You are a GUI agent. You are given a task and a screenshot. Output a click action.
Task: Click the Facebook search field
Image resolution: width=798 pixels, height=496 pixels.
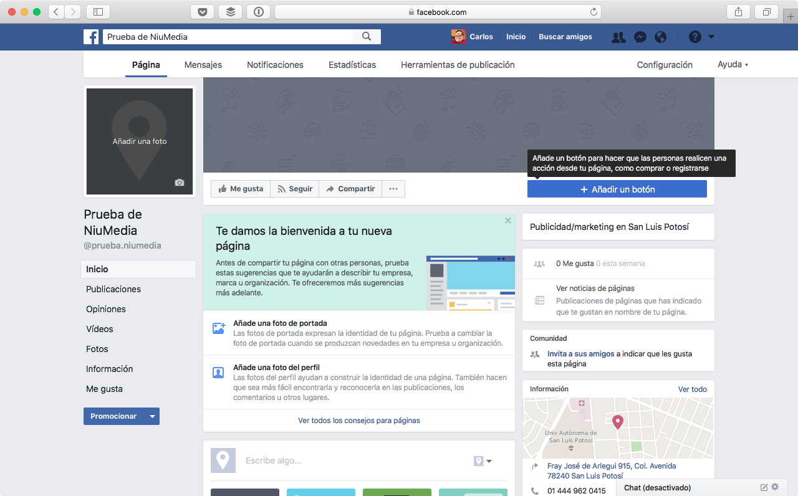pyautogui.click(x=228, y=37)
